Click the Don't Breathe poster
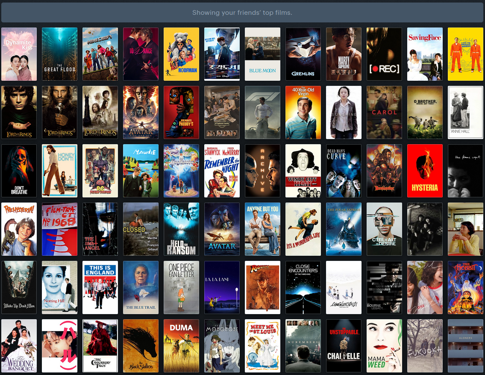The image size is (485, 375). point(19,171)
